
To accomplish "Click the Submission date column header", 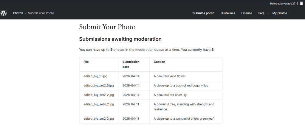I will (131, 64).
